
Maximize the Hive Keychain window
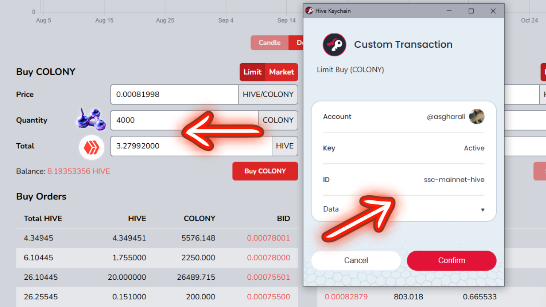coord(471,11)
